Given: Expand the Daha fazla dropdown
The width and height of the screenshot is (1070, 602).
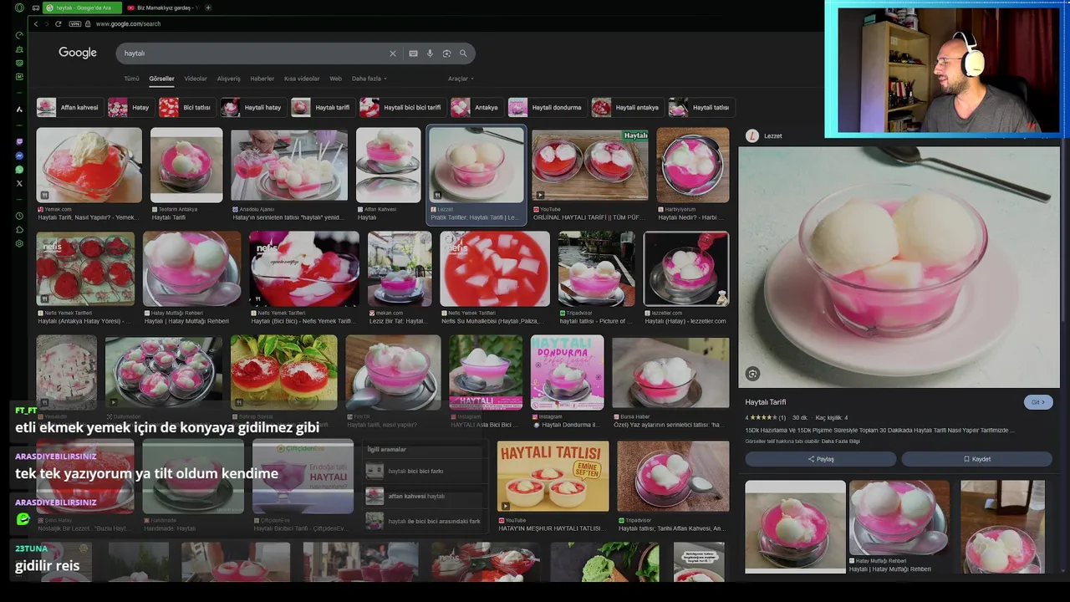Looking at the screenshot, I should [x=369, y=79].
